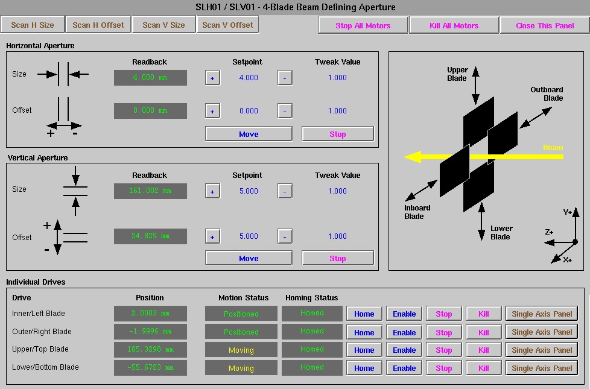Open the Scan H Size panel
The width and height of the screenshot is (590, 389).
(x=33, y=25)
